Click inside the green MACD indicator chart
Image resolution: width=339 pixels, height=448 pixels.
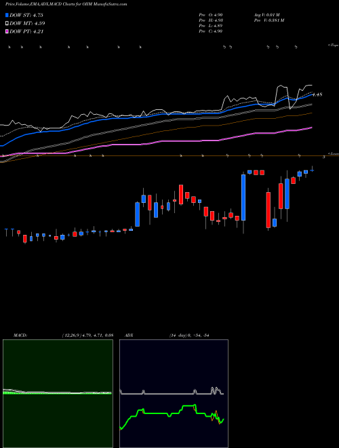point(58,394)
